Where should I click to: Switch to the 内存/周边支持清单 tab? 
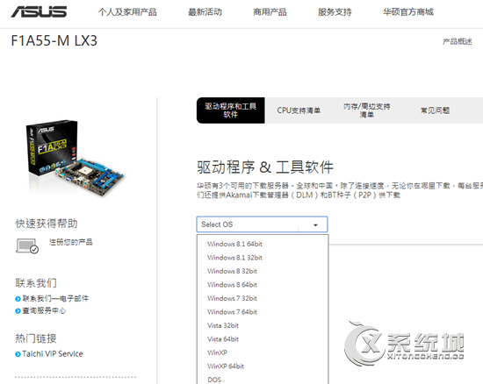pyautogui.click(x=367, y=110)
